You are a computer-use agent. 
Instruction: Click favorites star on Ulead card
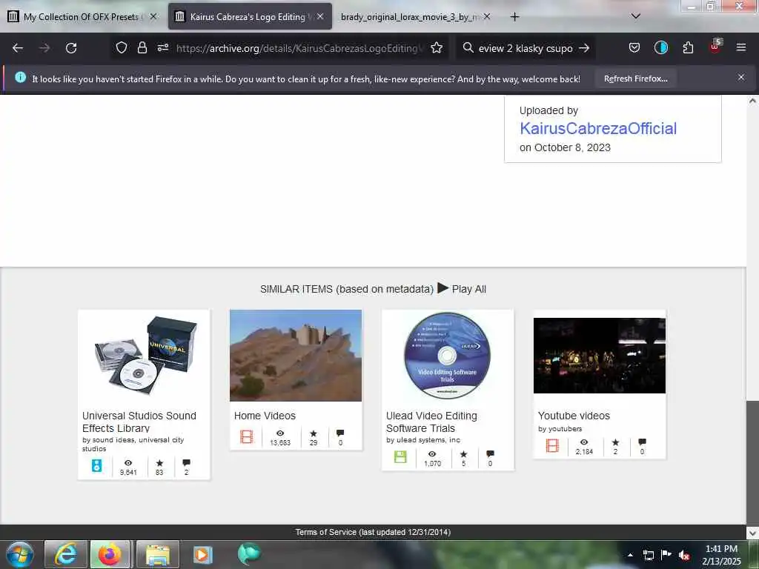click(464, 454)
